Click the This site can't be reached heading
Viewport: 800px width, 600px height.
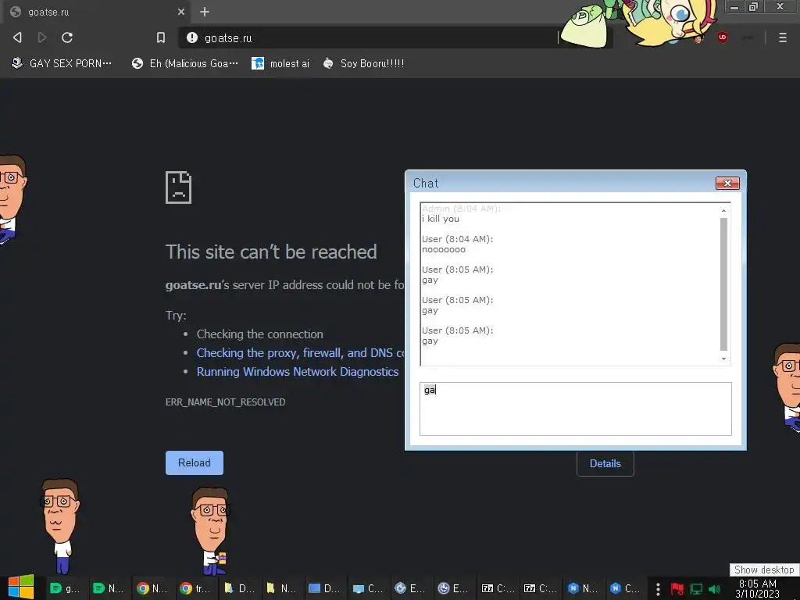271,252
